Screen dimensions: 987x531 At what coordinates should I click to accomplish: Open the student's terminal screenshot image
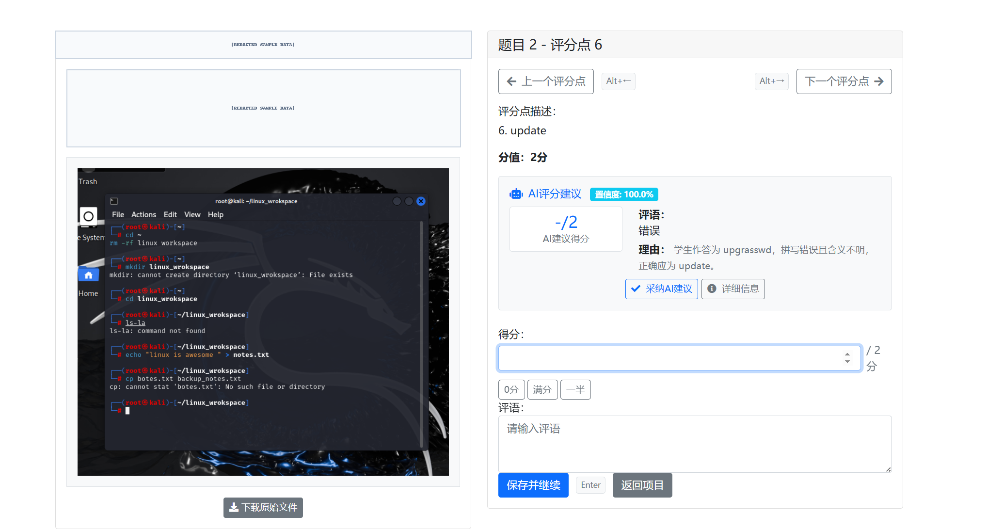pyautogui.click(x=263, y=322)
